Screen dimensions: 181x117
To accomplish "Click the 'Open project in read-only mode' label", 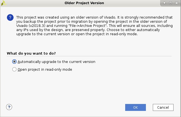I will point(45,70).
